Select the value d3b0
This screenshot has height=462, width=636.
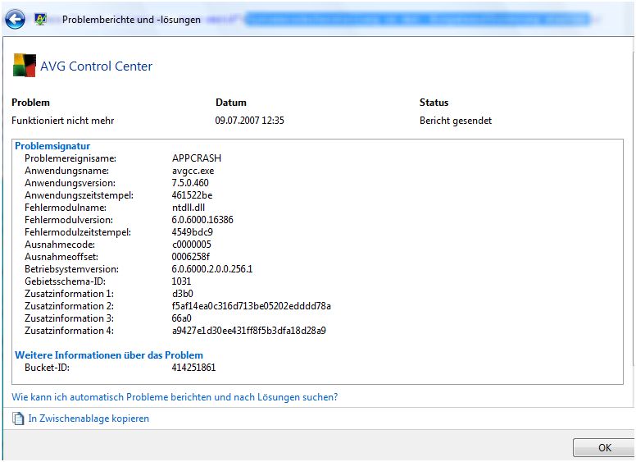point(183,294)
